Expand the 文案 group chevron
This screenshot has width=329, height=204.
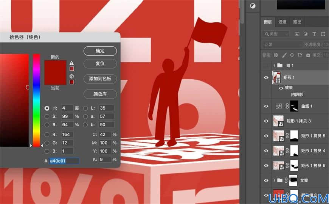click(x=274, y=180)
